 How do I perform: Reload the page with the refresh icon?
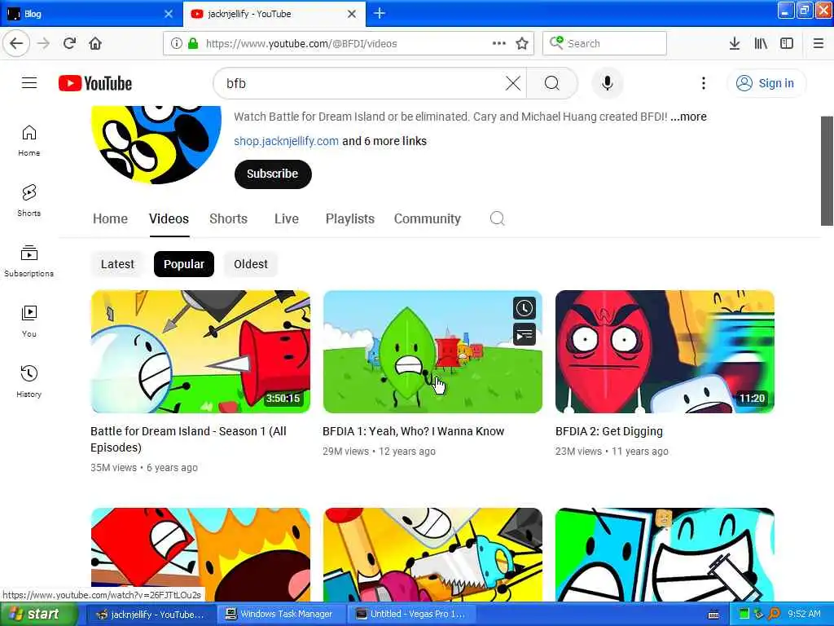coord(69,43)
